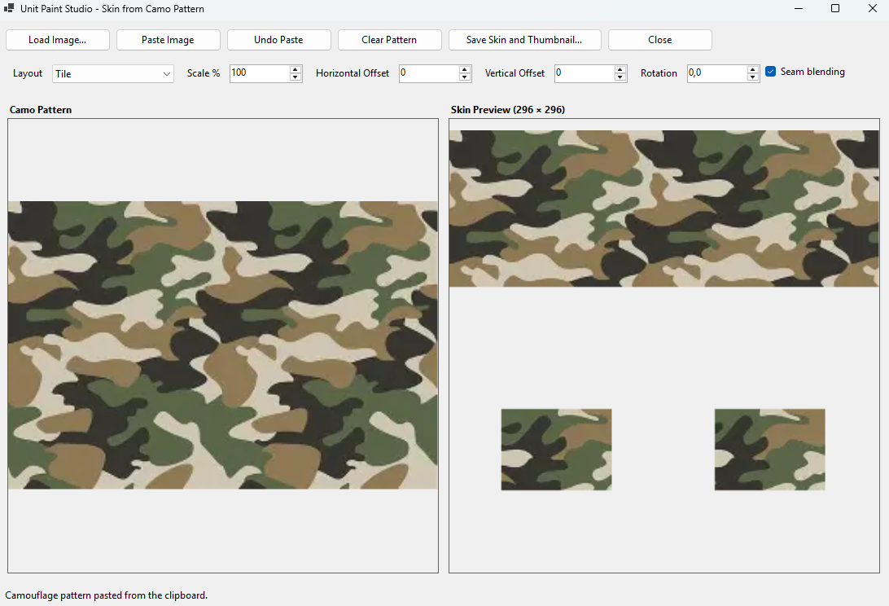
Task: Click the Close button in toolbar
Action: coord(660,40)
